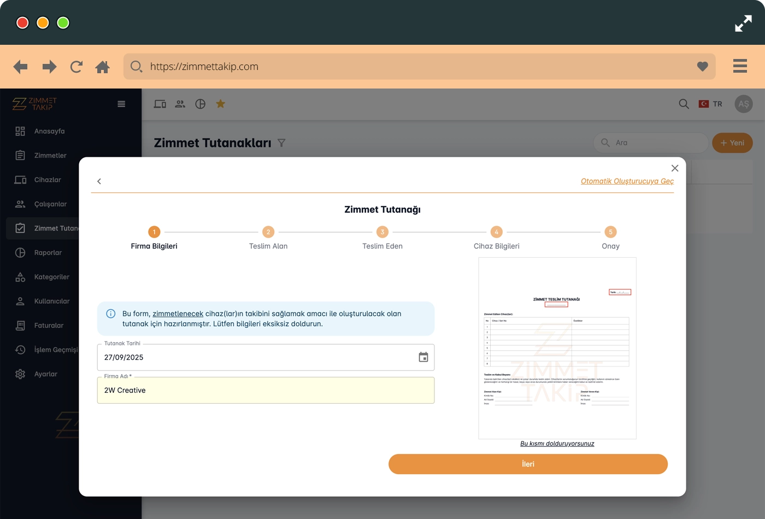Click the info icon in the blue notice
Screen dimensions: 765x519
click(x=110, y=314)
